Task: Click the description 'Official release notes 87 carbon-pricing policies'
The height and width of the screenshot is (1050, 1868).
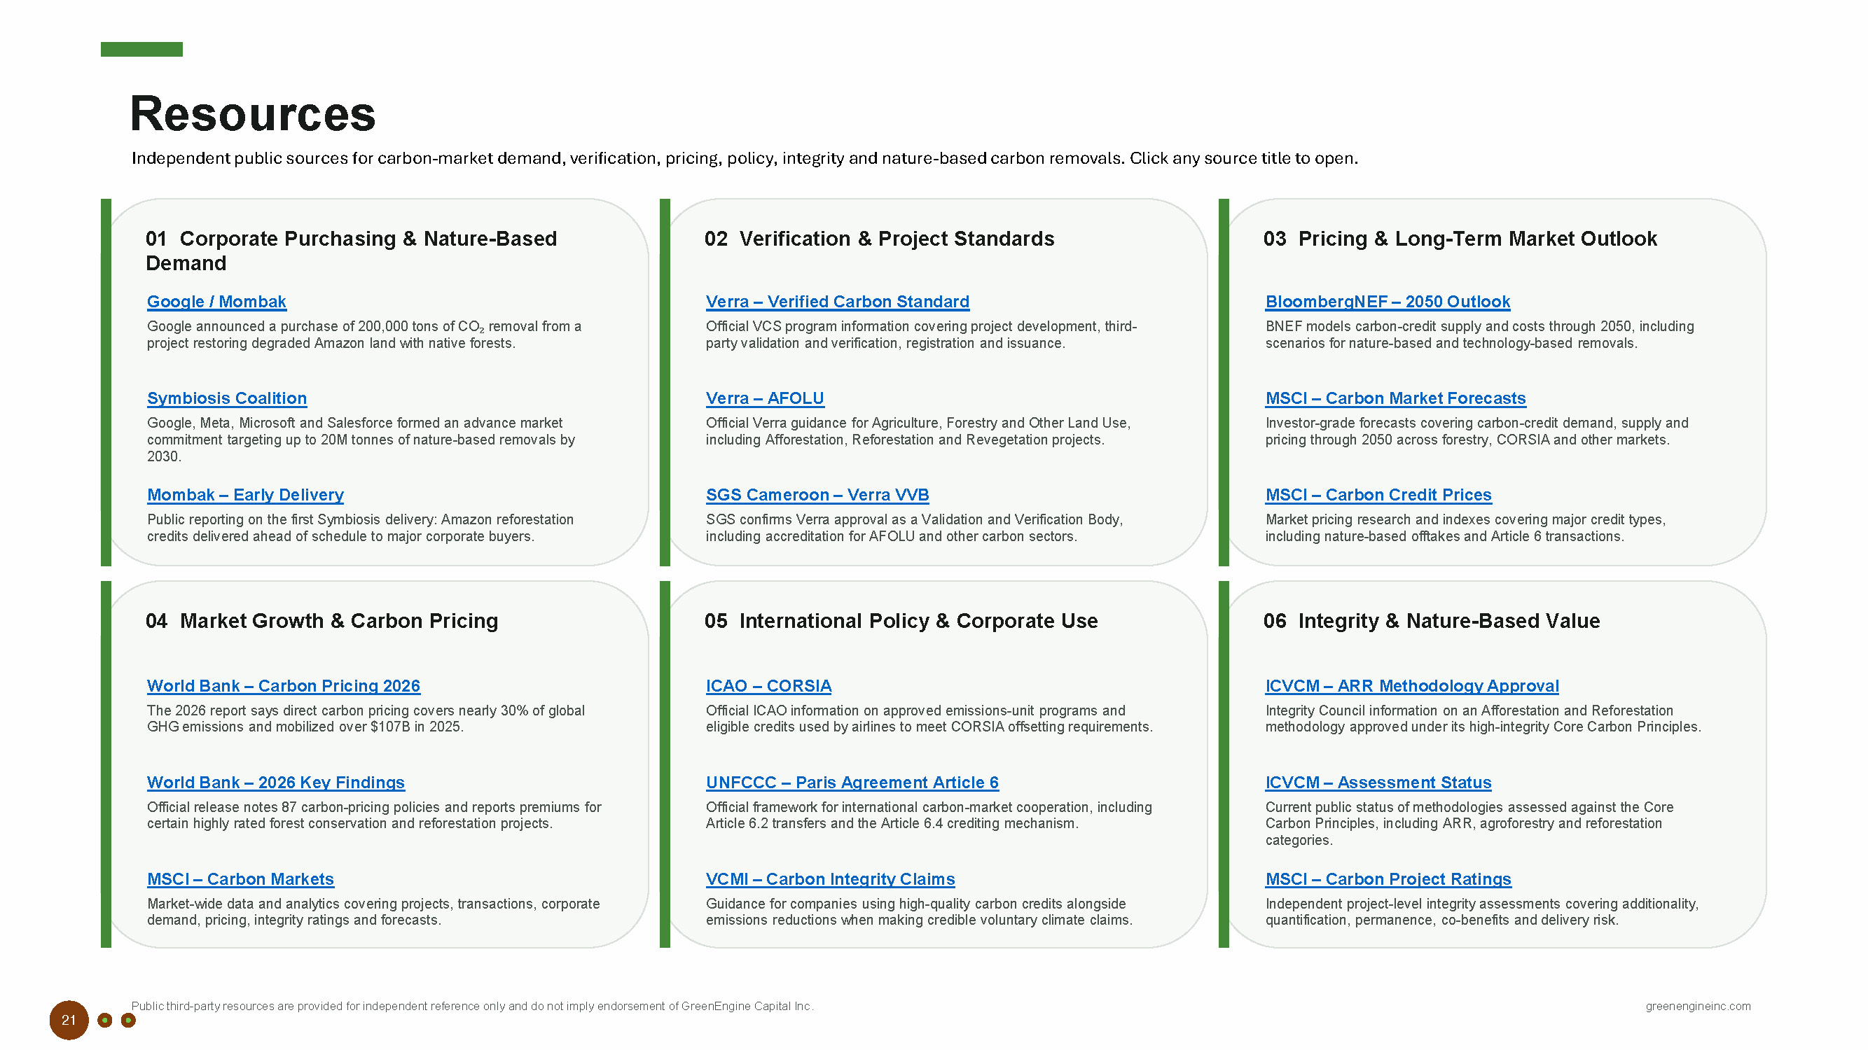Action: click(374, 815)
